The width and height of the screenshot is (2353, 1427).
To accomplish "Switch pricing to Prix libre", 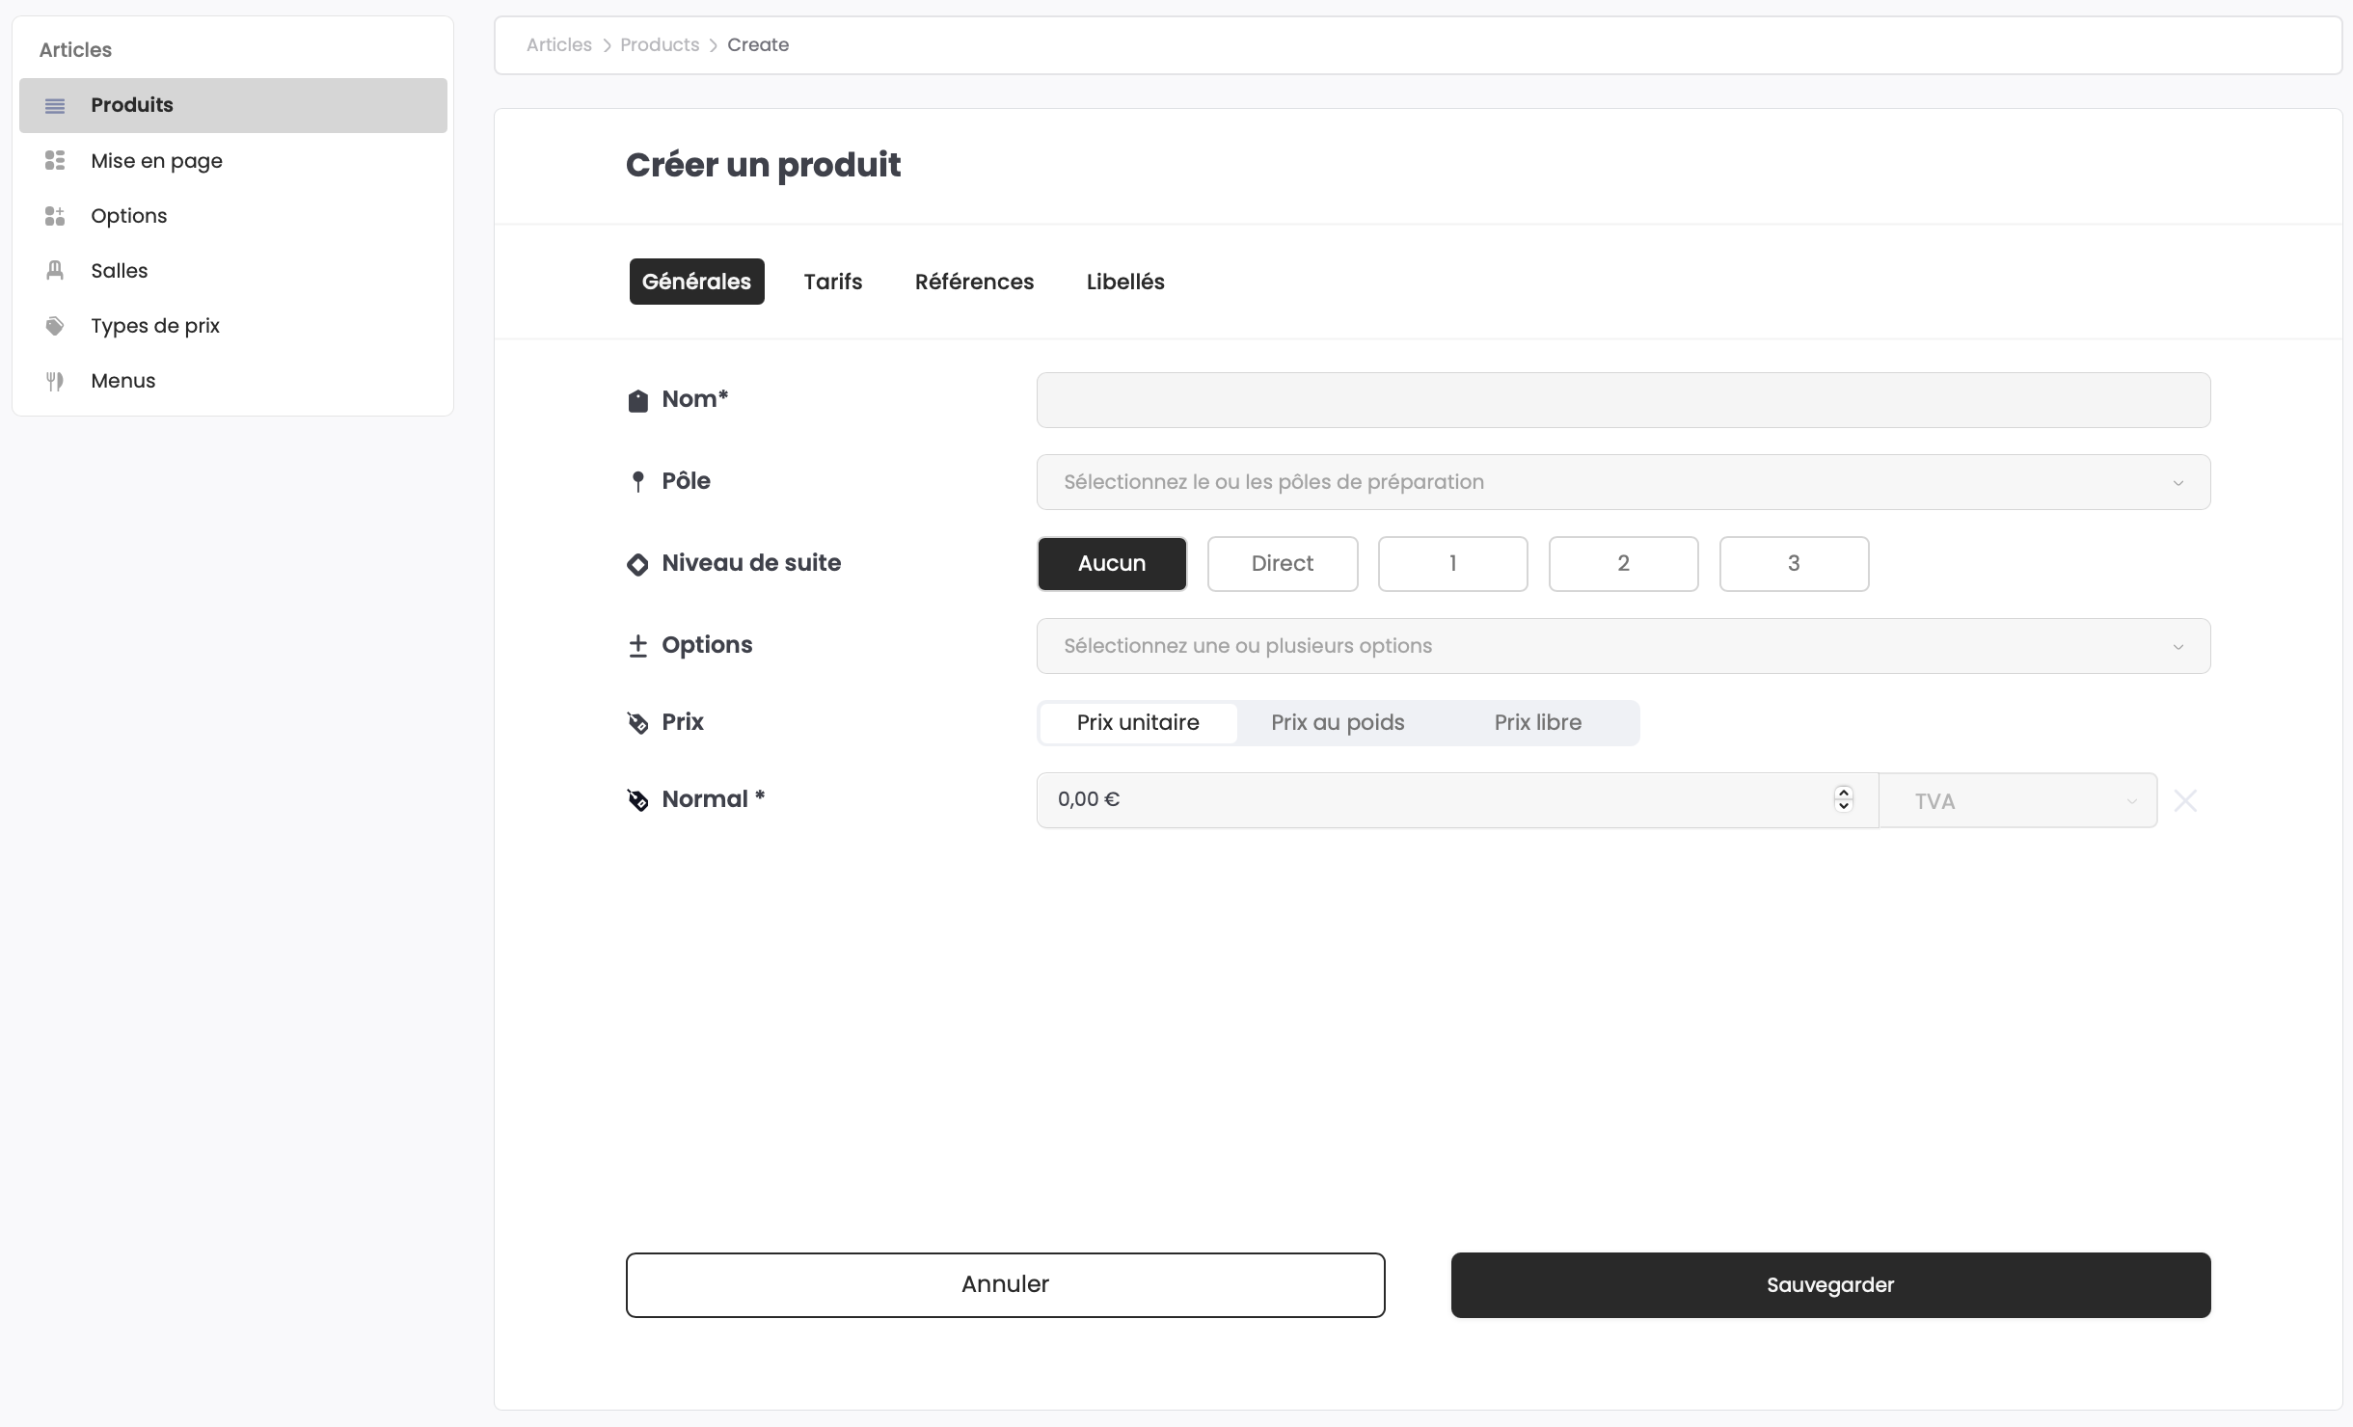I will pyautogui.click(x=1537, y=723).
